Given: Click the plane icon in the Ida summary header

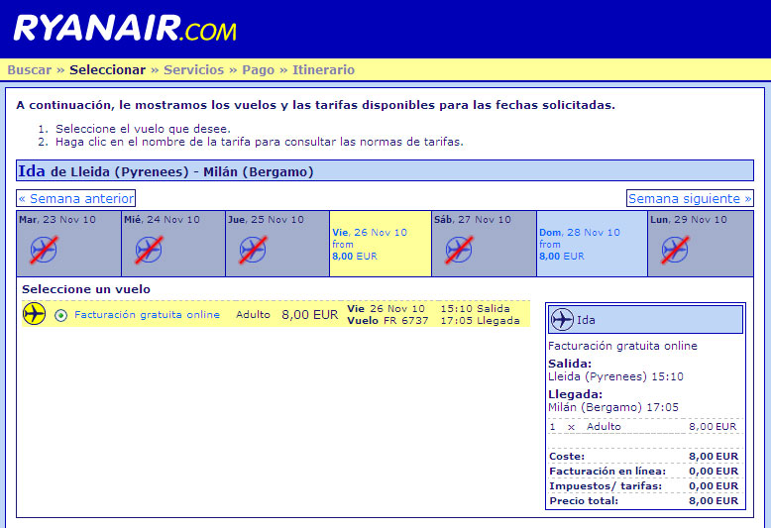Looking at the screenshot, I should point(562,320).
